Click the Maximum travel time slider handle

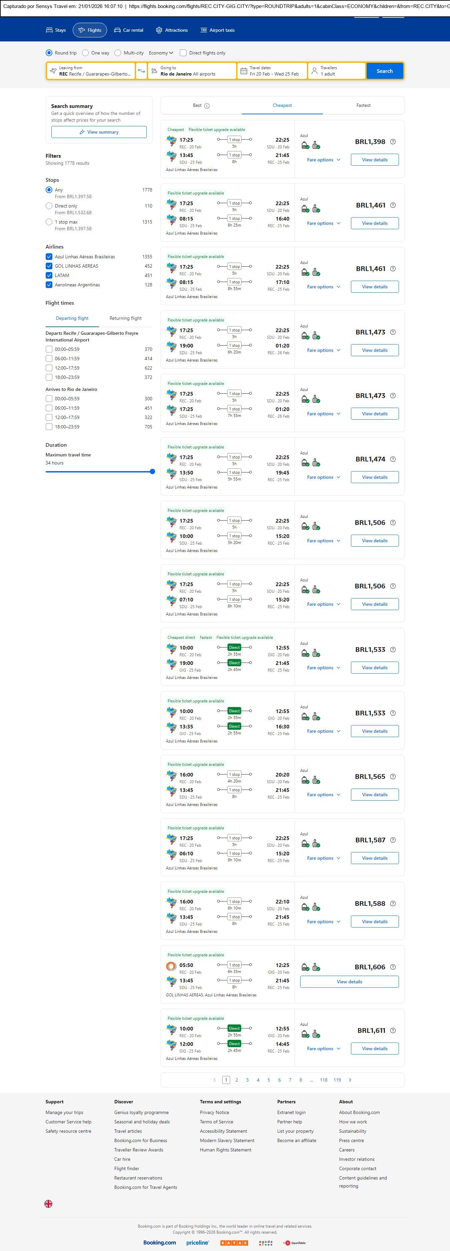click(x=152, y=471)
